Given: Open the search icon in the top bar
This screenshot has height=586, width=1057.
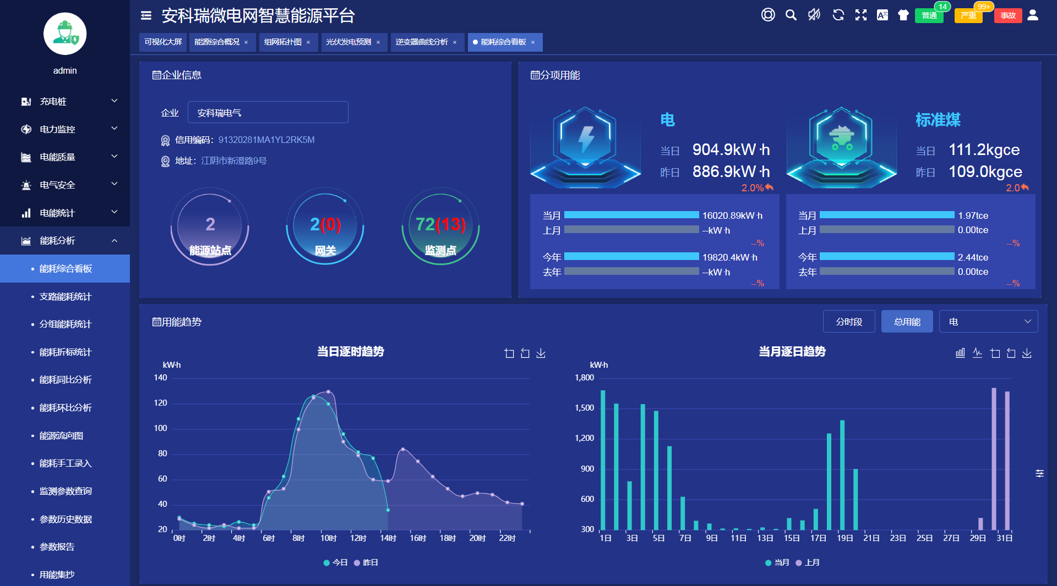Looking at the screenshot, I should 791,15.
